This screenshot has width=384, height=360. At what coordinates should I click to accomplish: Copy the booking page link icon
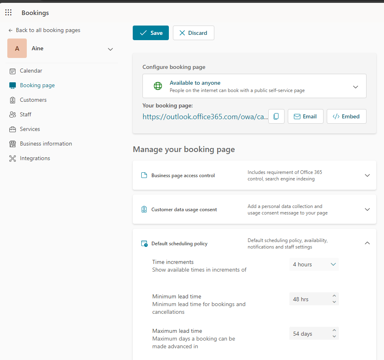coord(276,116)
